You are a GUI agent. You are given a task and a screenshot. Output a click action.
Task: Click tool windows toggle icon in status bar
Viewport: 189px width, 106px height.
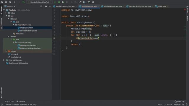(2, 105)
